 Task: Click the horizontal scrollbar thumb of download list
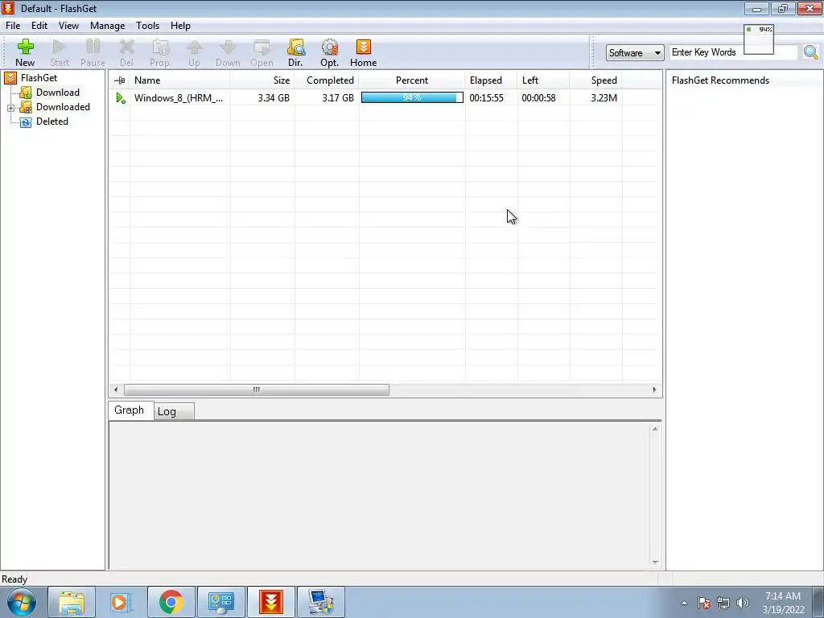tap(257, 390)
